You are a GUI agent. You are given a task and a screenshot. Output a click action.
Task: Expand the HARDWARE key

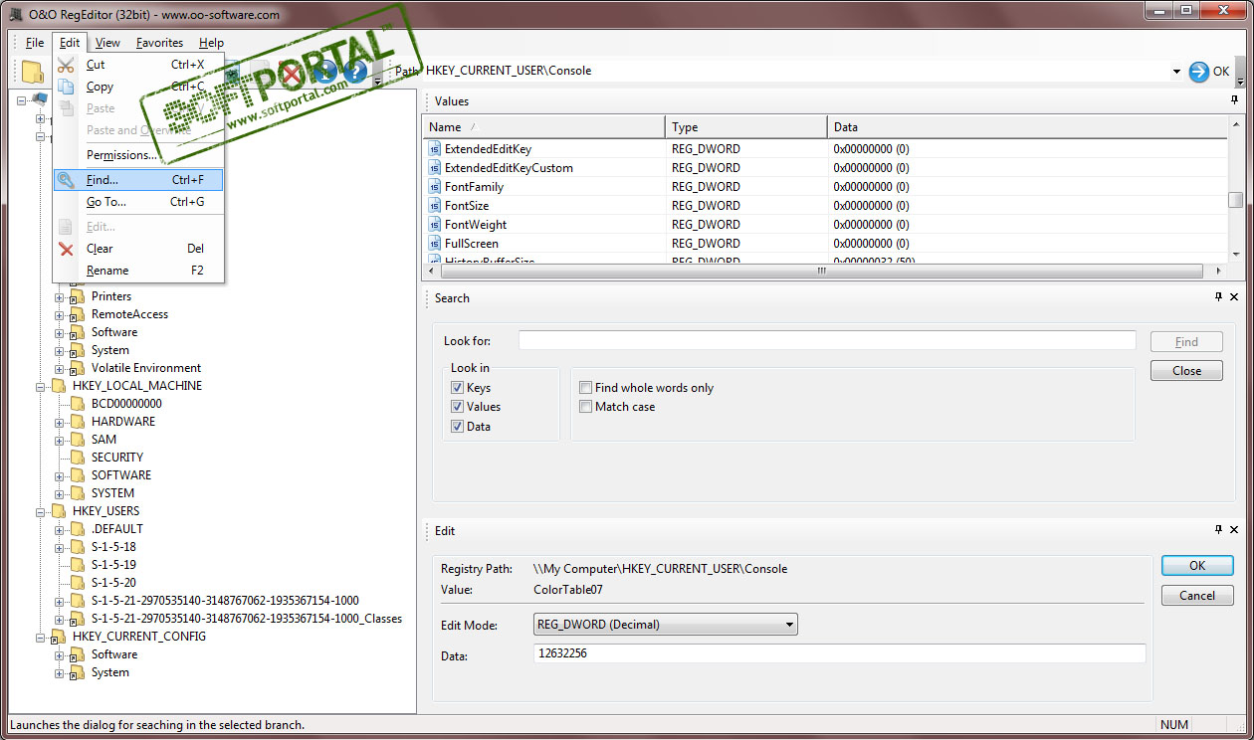[60, 422]
